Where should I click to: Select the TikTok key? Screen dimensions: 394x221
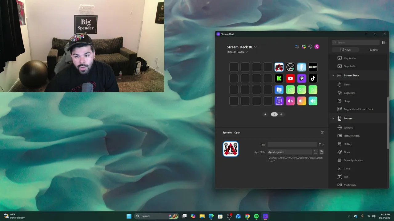(313, 79)
